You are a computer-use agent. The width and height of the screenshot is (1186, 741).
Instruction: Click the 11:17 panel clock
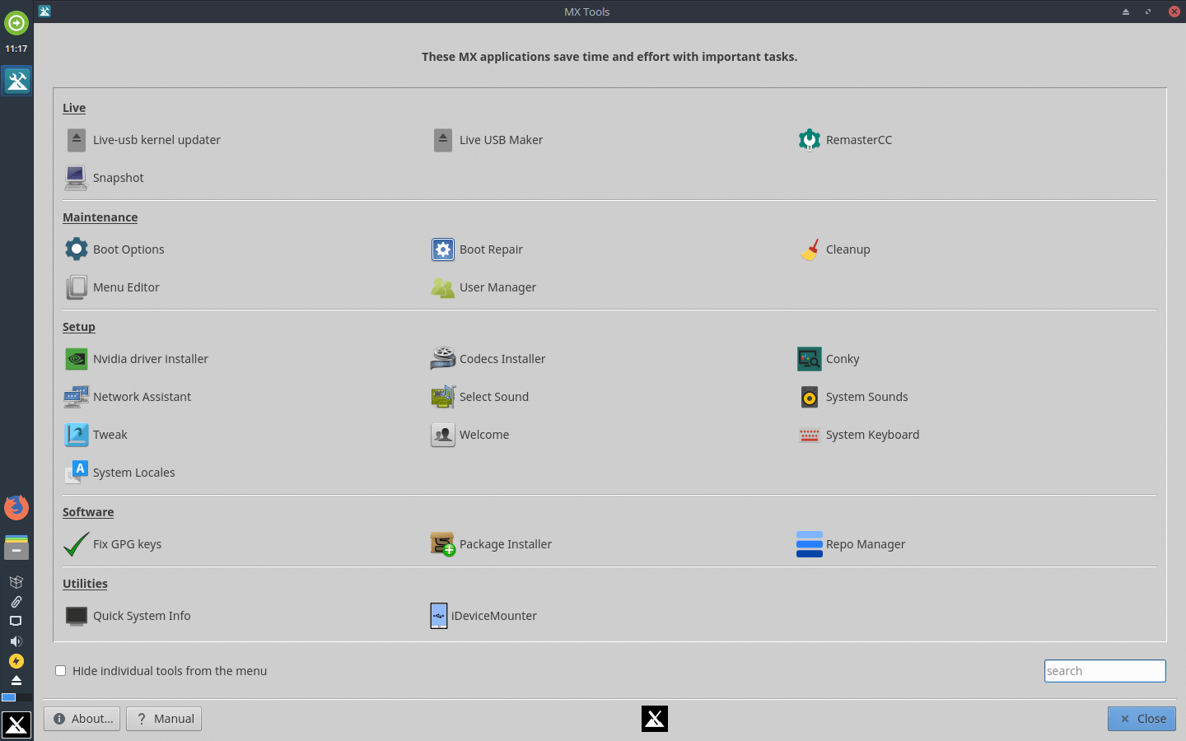tap(16, 49)
